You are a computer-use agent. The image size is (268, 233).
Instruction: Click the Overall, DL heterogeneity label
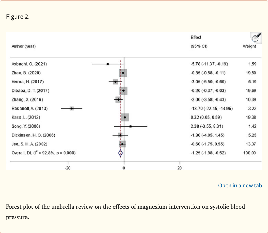click(x=44, y=153)
